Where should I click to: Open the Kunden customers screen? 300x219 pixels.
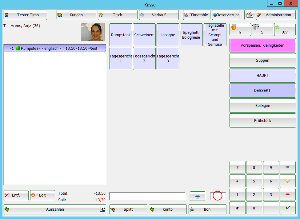pyautogui.click(x=76, y=15)
